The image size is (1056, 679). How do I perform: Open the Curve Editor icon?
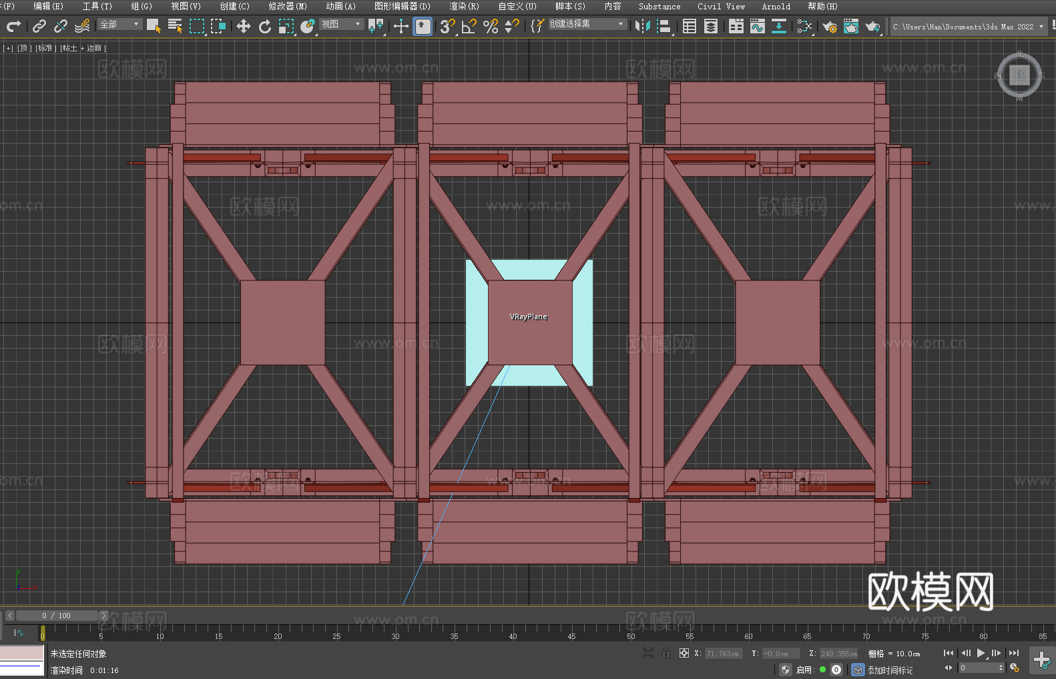tap(758, 26)
